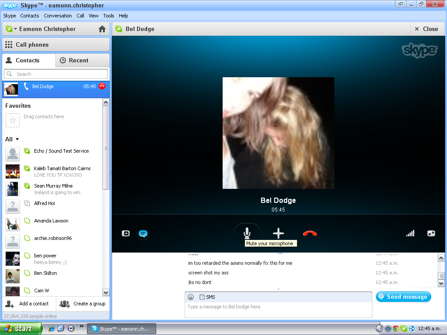Click Kaleb Tamati's avatar thumbnail
Viewport: 447px width, 335px height.
(x=13, y=171)
